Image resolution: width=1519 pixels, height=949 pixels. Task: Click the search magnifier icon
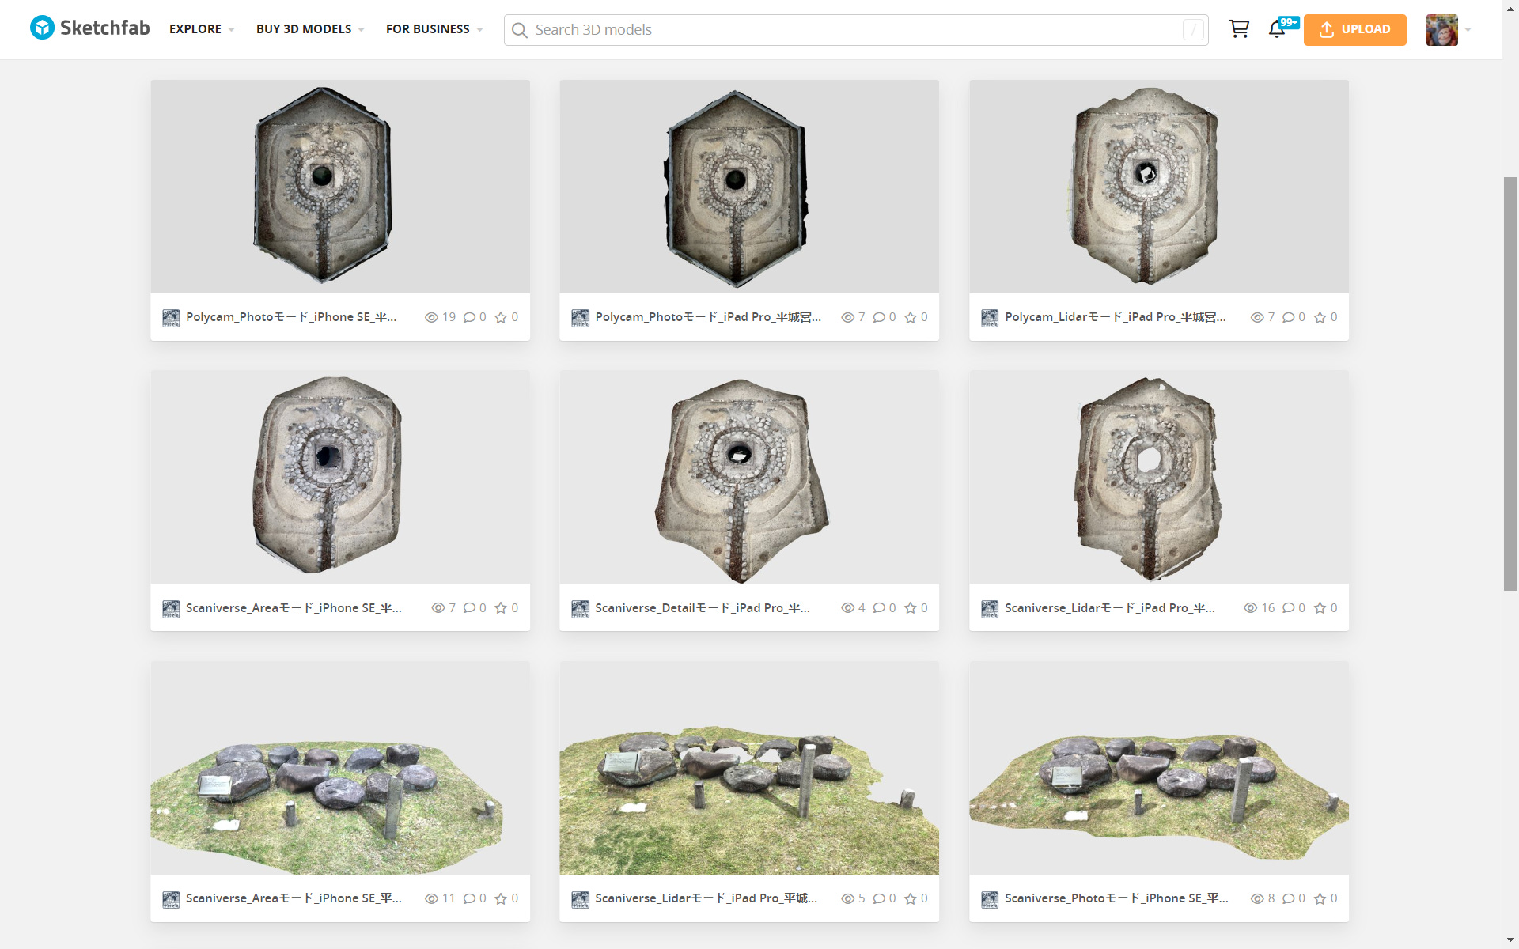tap(519, 30)
